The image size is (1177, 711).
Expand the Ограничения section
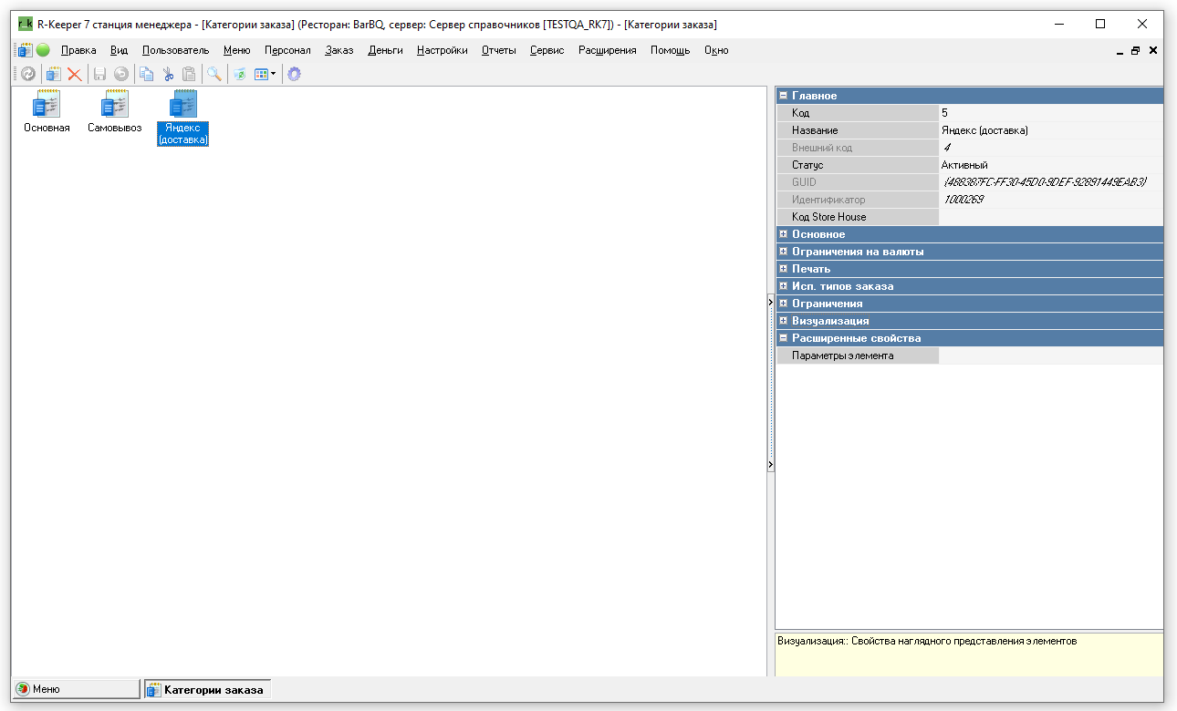point(783,304)
